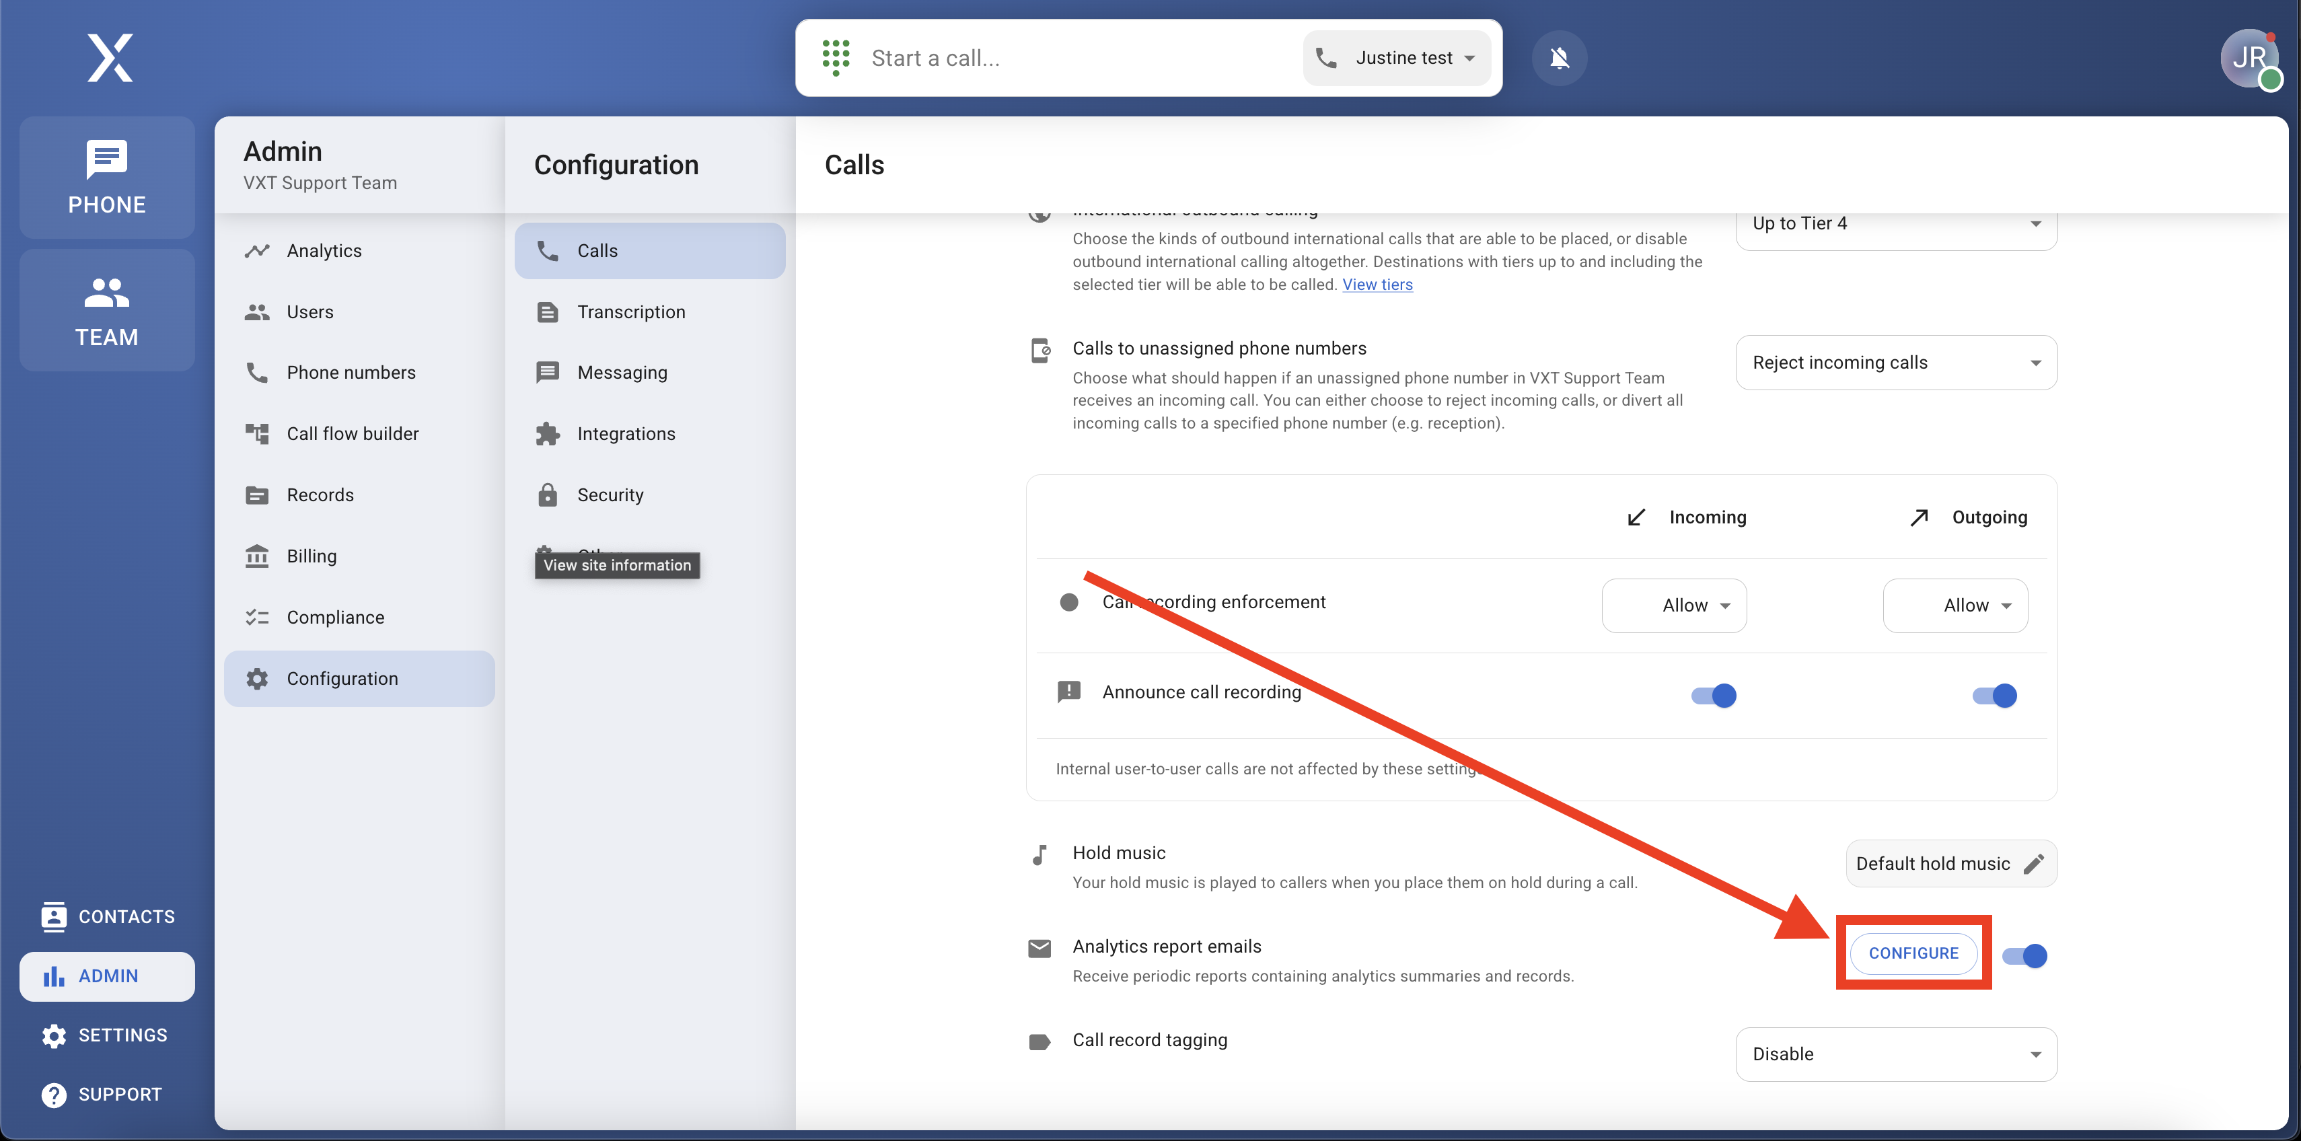Open the Call record tagging Disable dropdown
The height and width of the screenshot is (1141, 2301).
pos(1895,1054)
